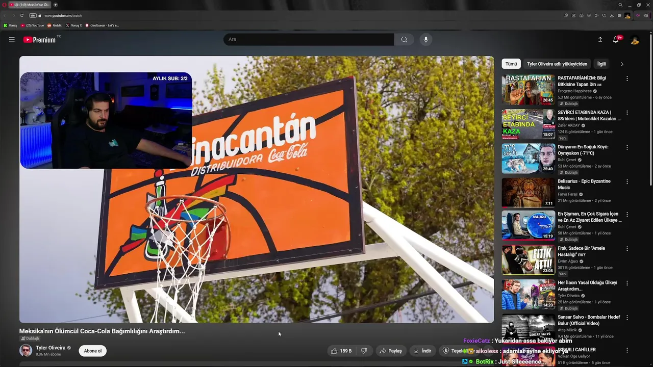Open options for RASTAFARİANİZM video
The height and width of the screenshot is (367, 653).
(x=627, y=78)
